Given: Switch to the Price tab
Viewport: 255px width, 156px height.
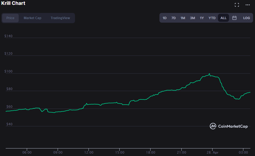Looking at the screenshot, I should [10, 18].
